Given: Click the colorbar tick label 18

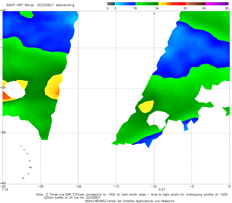Looking at the screenshot, I should tap(135, 8).
